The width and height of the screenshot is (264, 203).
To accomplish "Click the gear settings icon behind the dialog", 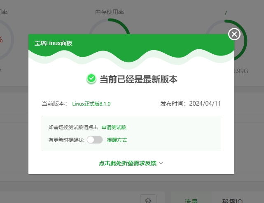I will 148,201.
